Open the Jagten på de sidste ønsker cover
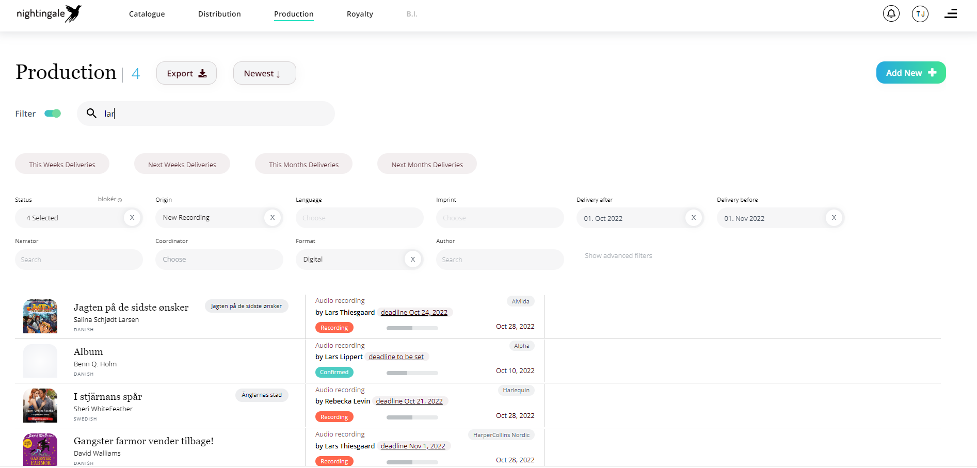 [x=40, y=316]
